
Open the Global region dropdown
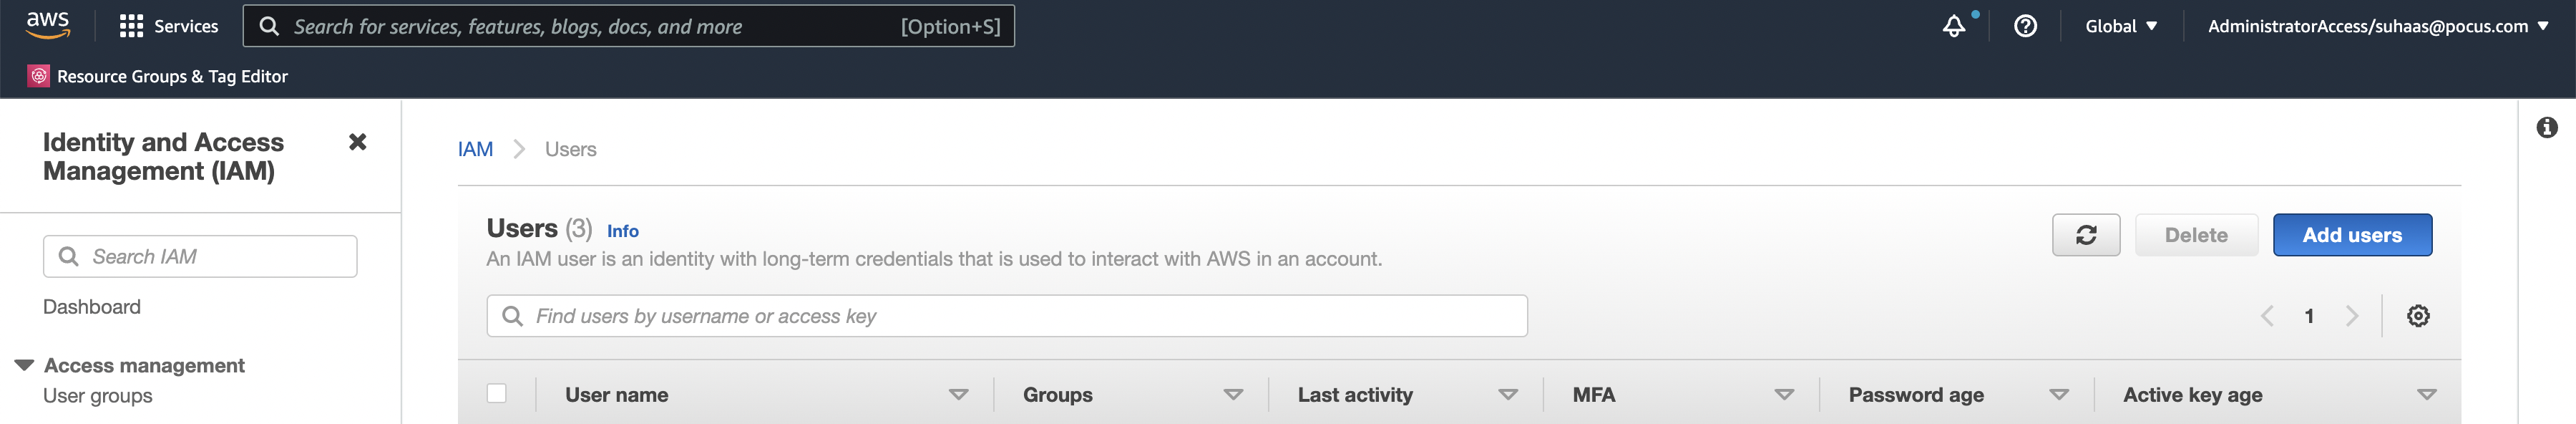tap(2120, 26)
